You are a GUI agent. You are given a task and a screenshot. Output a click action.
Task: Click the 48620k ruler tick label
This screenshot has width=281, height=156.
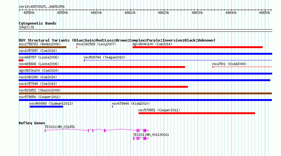pyautogui.click(x=164, y=13)
